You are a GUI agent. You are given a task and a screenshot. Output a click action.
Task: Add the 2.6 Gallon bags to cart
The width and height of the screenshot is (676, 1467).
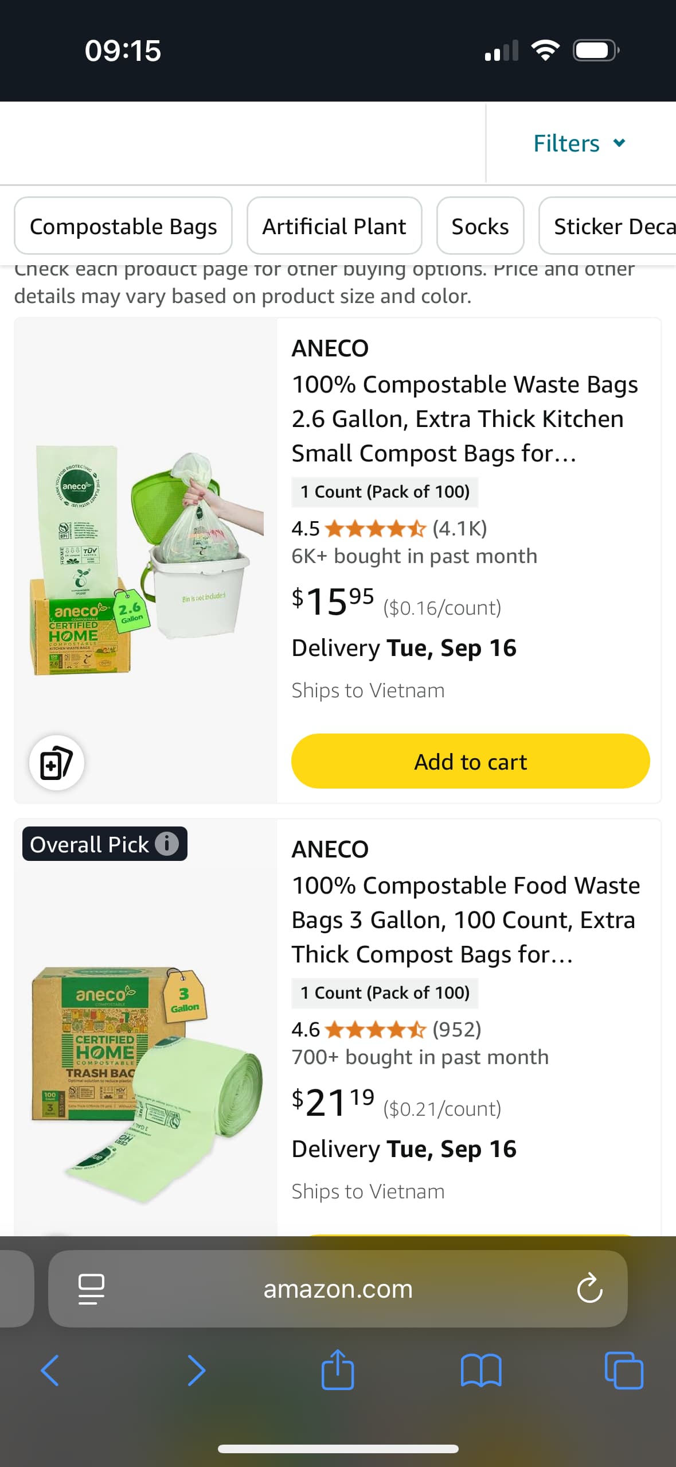(x=470, y=762)
